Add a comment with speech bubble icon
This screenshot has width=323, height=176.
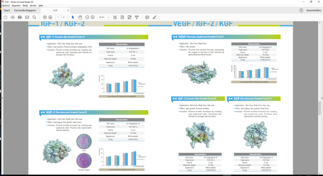pyautogui.click(x=147, y=17)
